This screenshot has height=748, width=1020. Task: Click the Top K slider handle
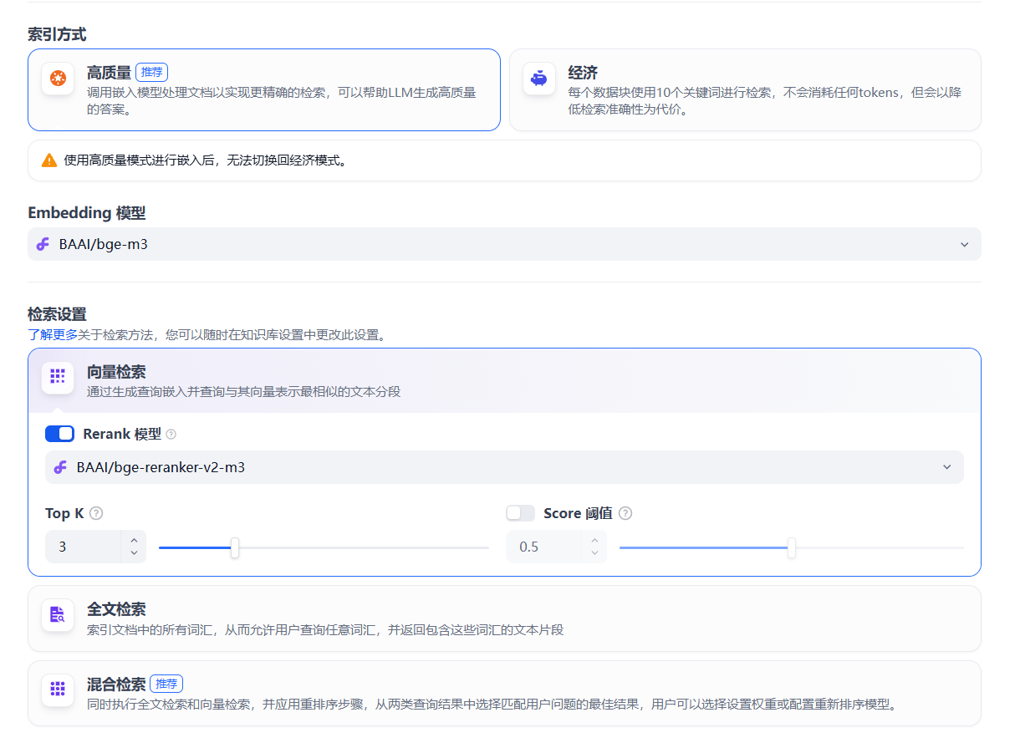coord(235,547)
